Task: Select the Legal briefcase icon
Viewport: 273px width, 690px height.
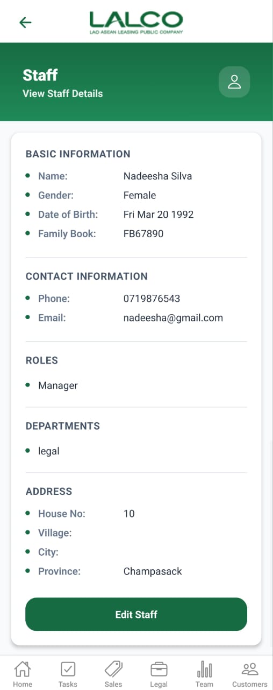Action: (159, 669)
